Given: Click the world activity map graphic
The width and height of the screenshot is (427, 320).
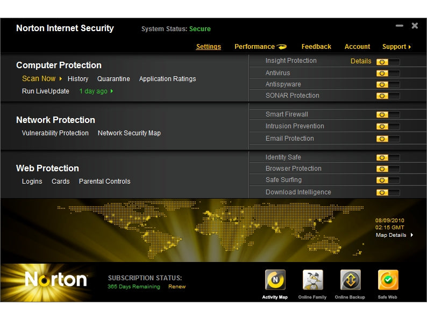Looking at the screenshot, I should [x=215, y=230].
